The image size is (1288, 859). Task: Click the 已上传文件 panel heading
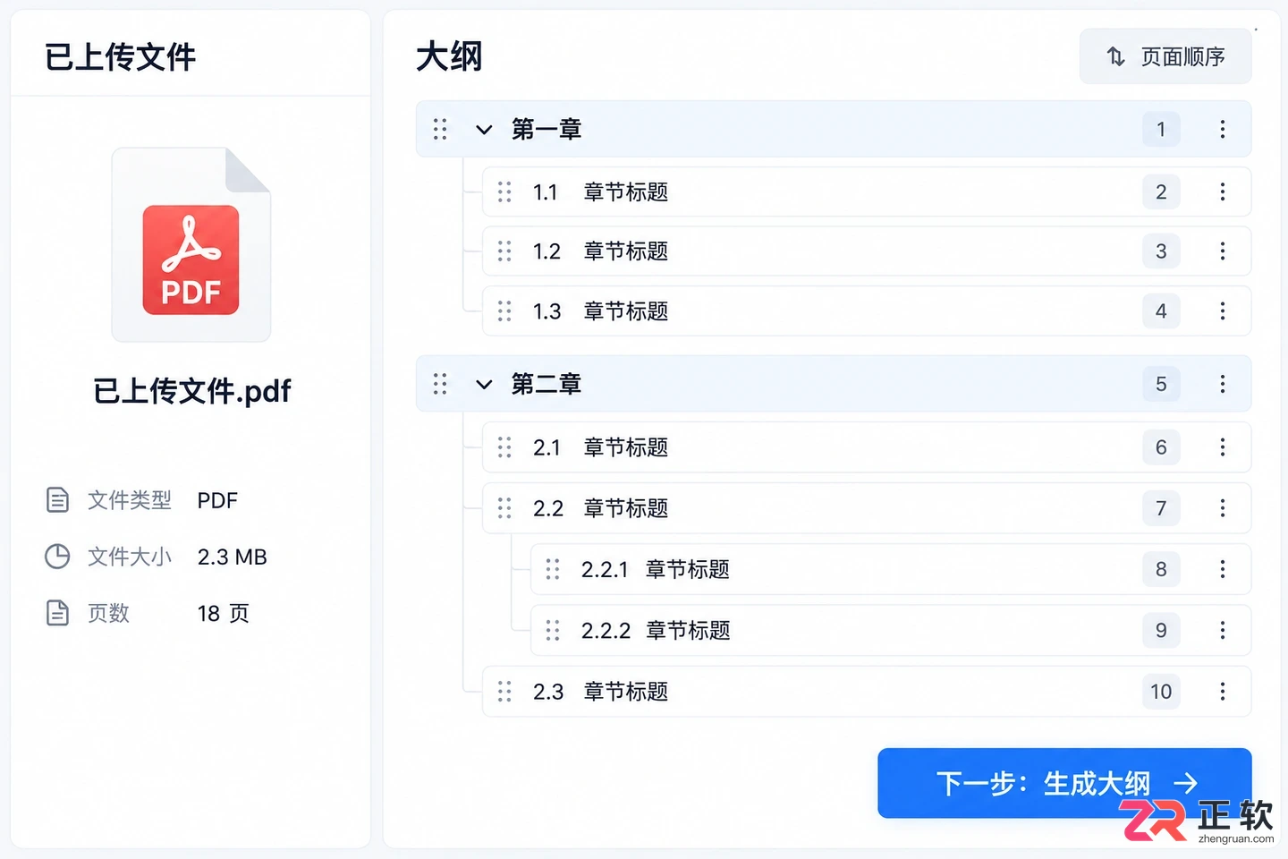(x=121, y=57)
